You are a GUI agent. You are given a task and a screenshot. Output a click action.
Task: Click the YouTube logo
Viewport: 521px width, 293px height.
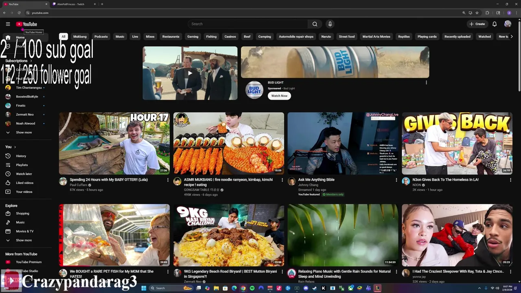point(26,24)
